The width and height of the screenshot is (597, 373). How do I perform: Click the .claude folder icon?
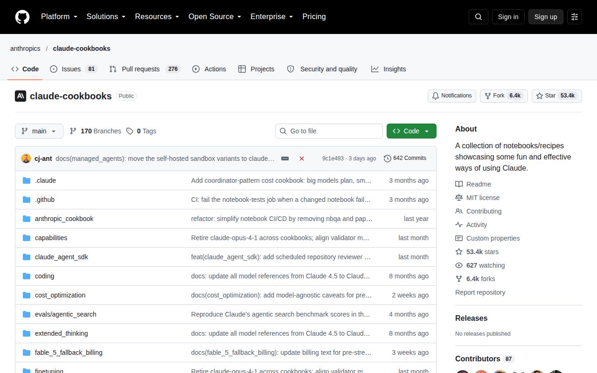27,180
